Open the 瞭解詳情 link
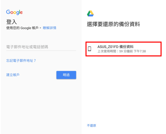The width and height of the screenshot is (166, 134). [x=50, y=28]
